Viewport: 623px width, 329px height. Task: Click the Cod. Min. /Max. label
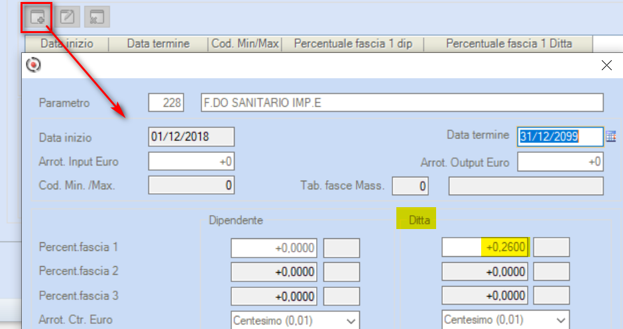[x=77, y=185]
